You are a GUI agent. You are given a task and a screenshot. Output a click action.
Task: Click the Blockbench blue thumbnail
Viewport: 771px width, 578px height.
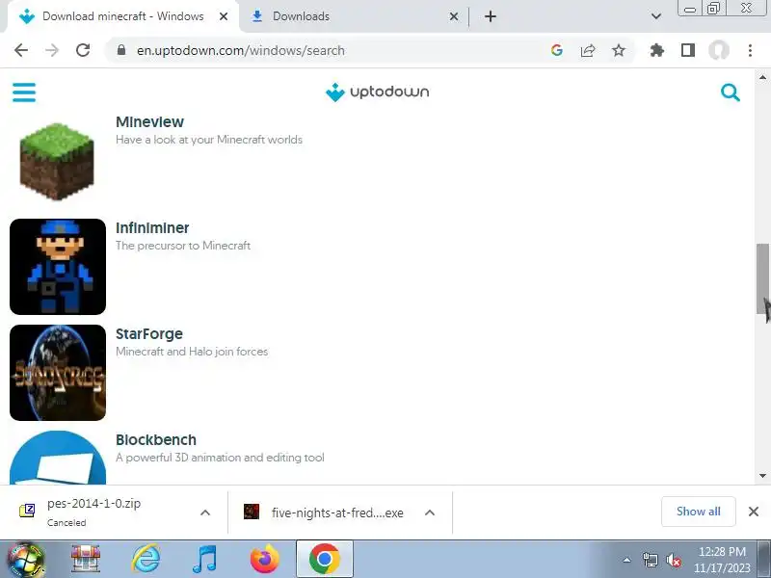(x=58, y=458)
